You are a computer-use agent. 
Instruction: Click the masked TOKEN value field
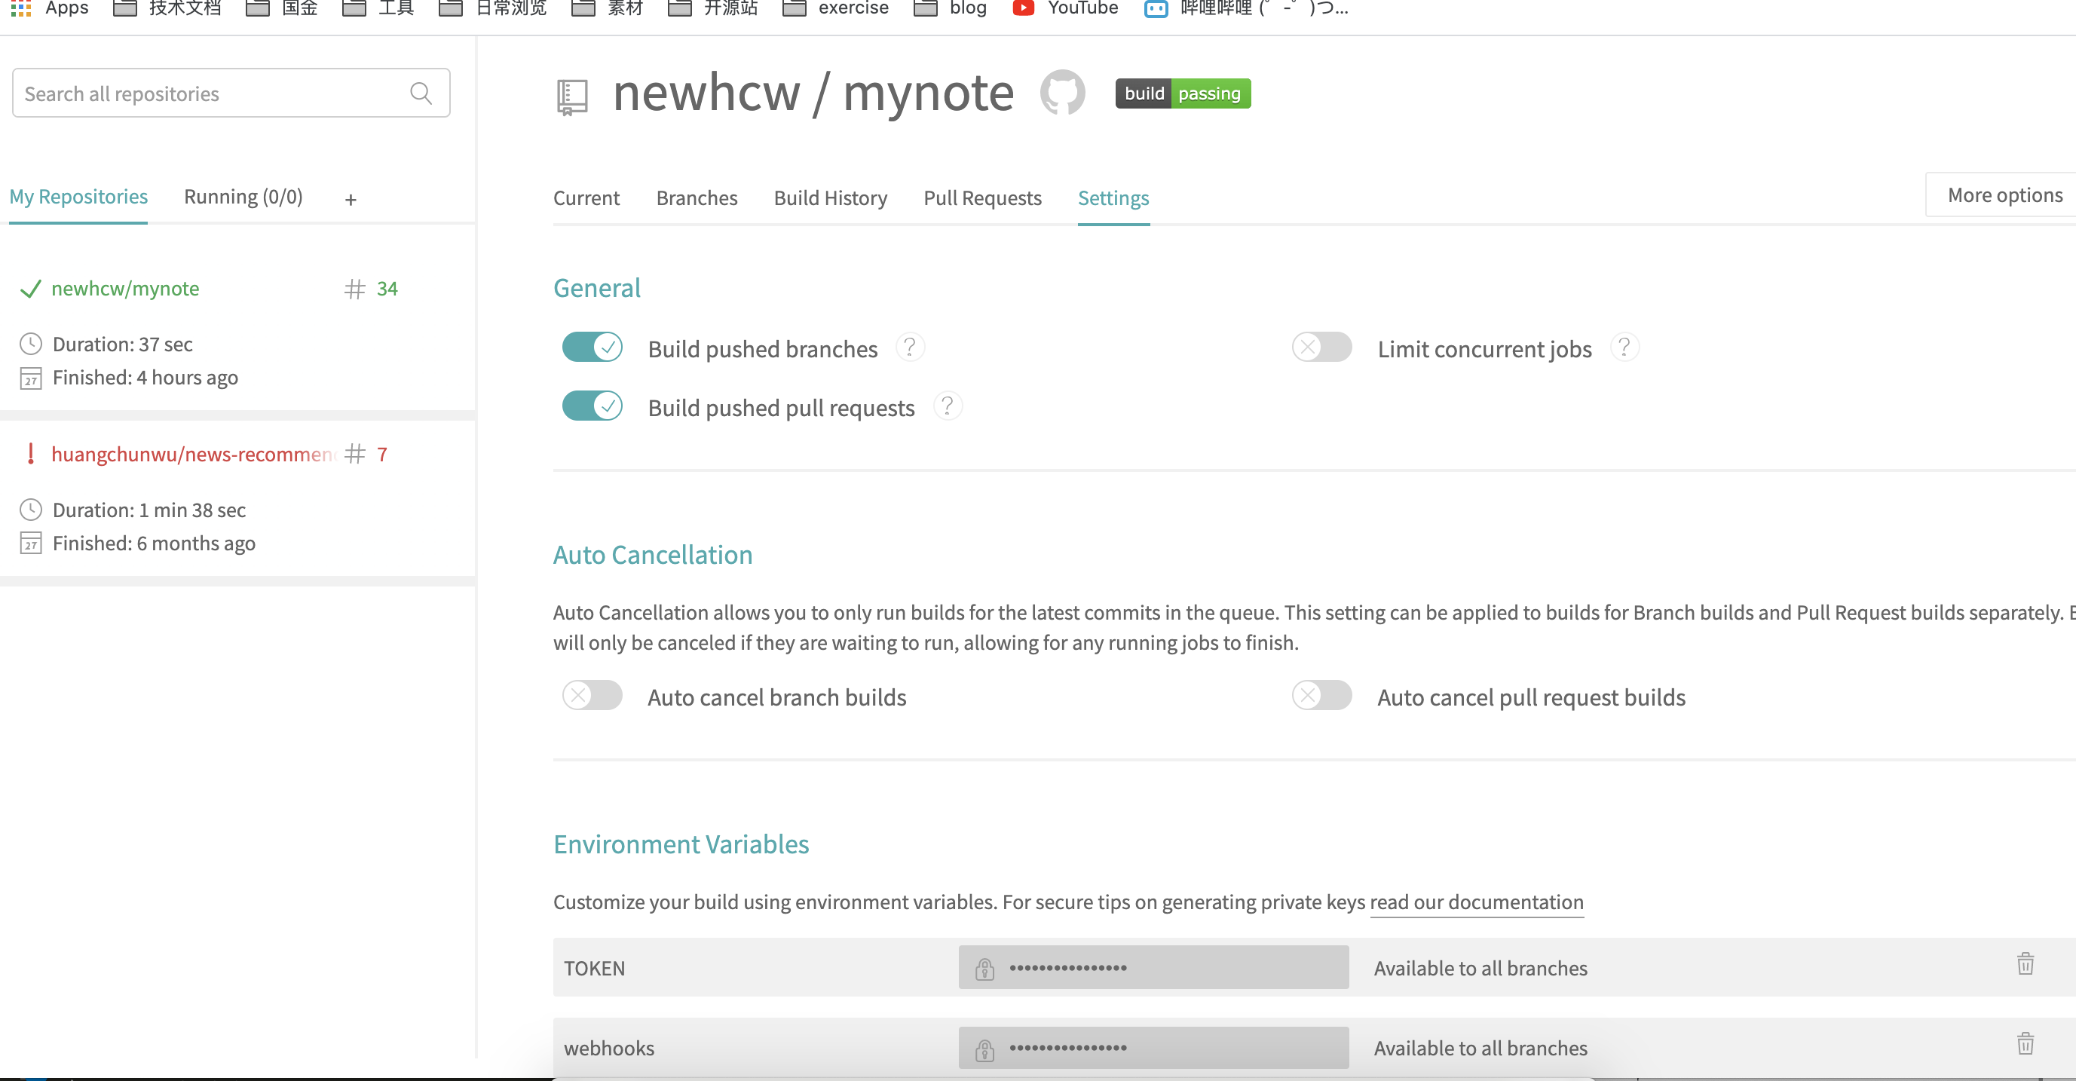(1153, 967)
